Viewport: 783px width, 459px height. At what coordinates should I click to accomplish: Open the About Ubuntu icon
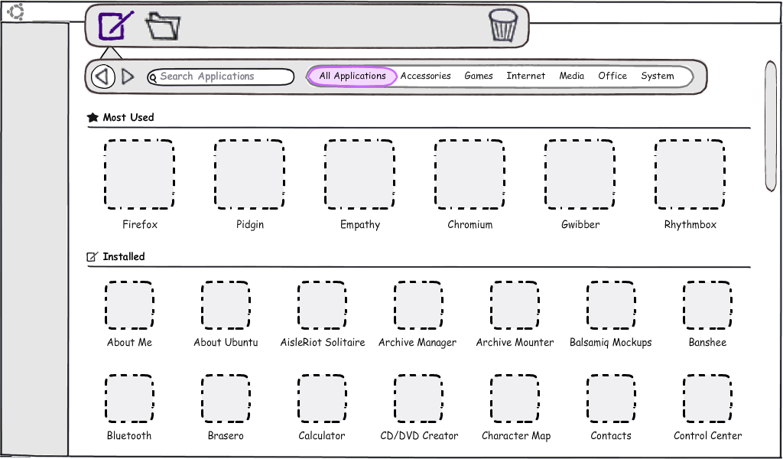click(226, 305)
